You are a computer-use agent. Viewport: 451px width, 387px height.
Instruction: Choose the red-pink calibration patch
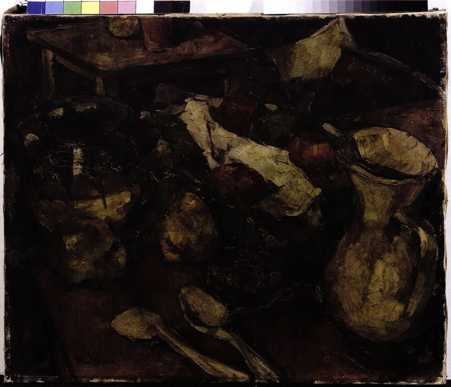click(108, 7)
